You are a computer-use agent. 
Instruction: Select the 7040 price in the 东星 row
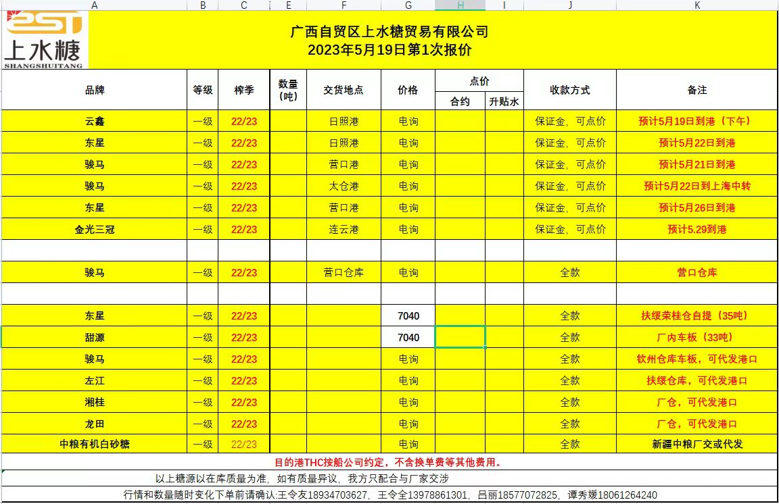click(x=408, y=316)
